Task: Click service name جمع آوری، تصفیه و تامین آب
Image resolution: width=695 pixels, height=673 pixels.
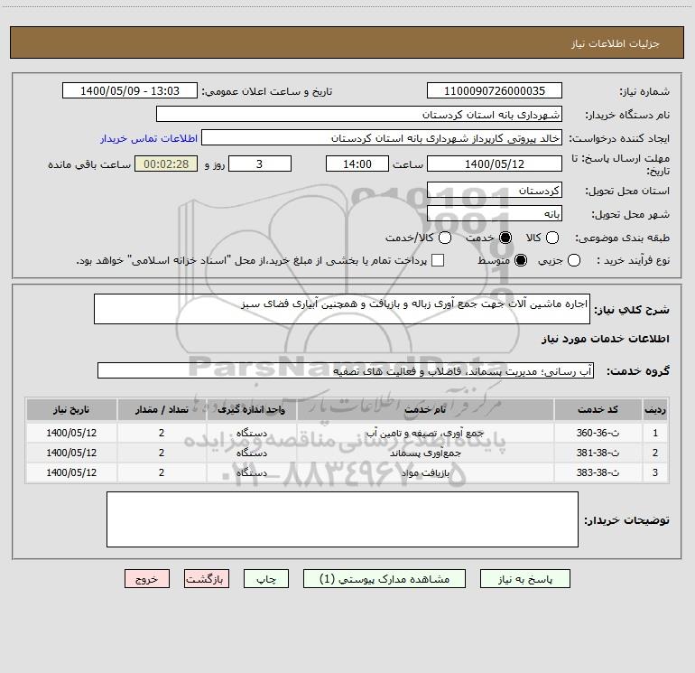Action: click(425, 433)
